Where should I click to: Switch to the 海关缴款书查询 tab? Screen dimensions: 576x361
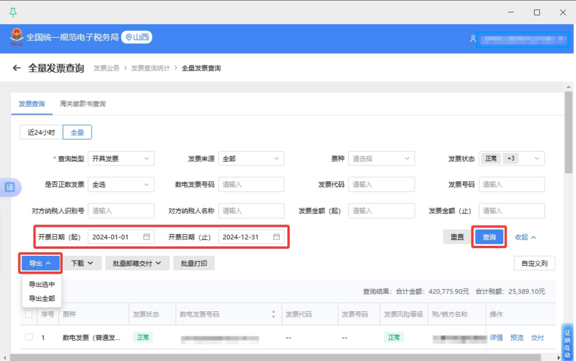tap(83, 104)
